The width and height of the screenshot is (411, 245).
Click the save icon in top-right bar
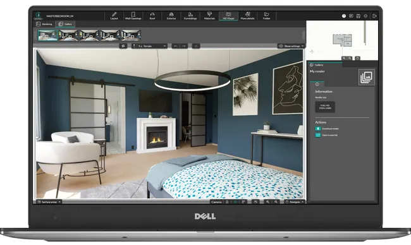(x=359, y=16)
